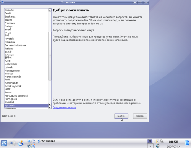Select Lietuviškai in the language list

pyautogui.click(x=26, y=64)
